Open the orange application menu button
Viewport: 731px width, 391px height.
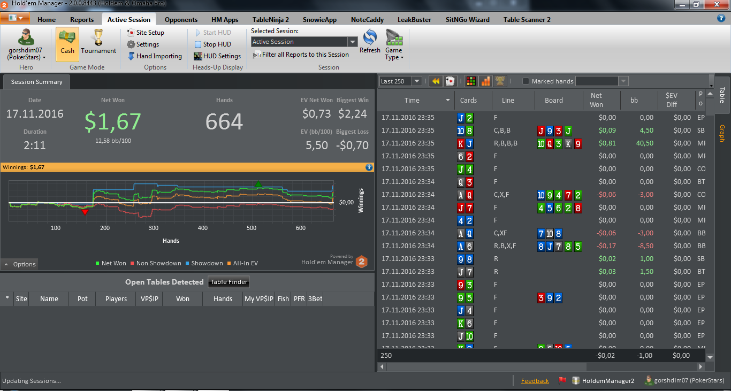15,18
